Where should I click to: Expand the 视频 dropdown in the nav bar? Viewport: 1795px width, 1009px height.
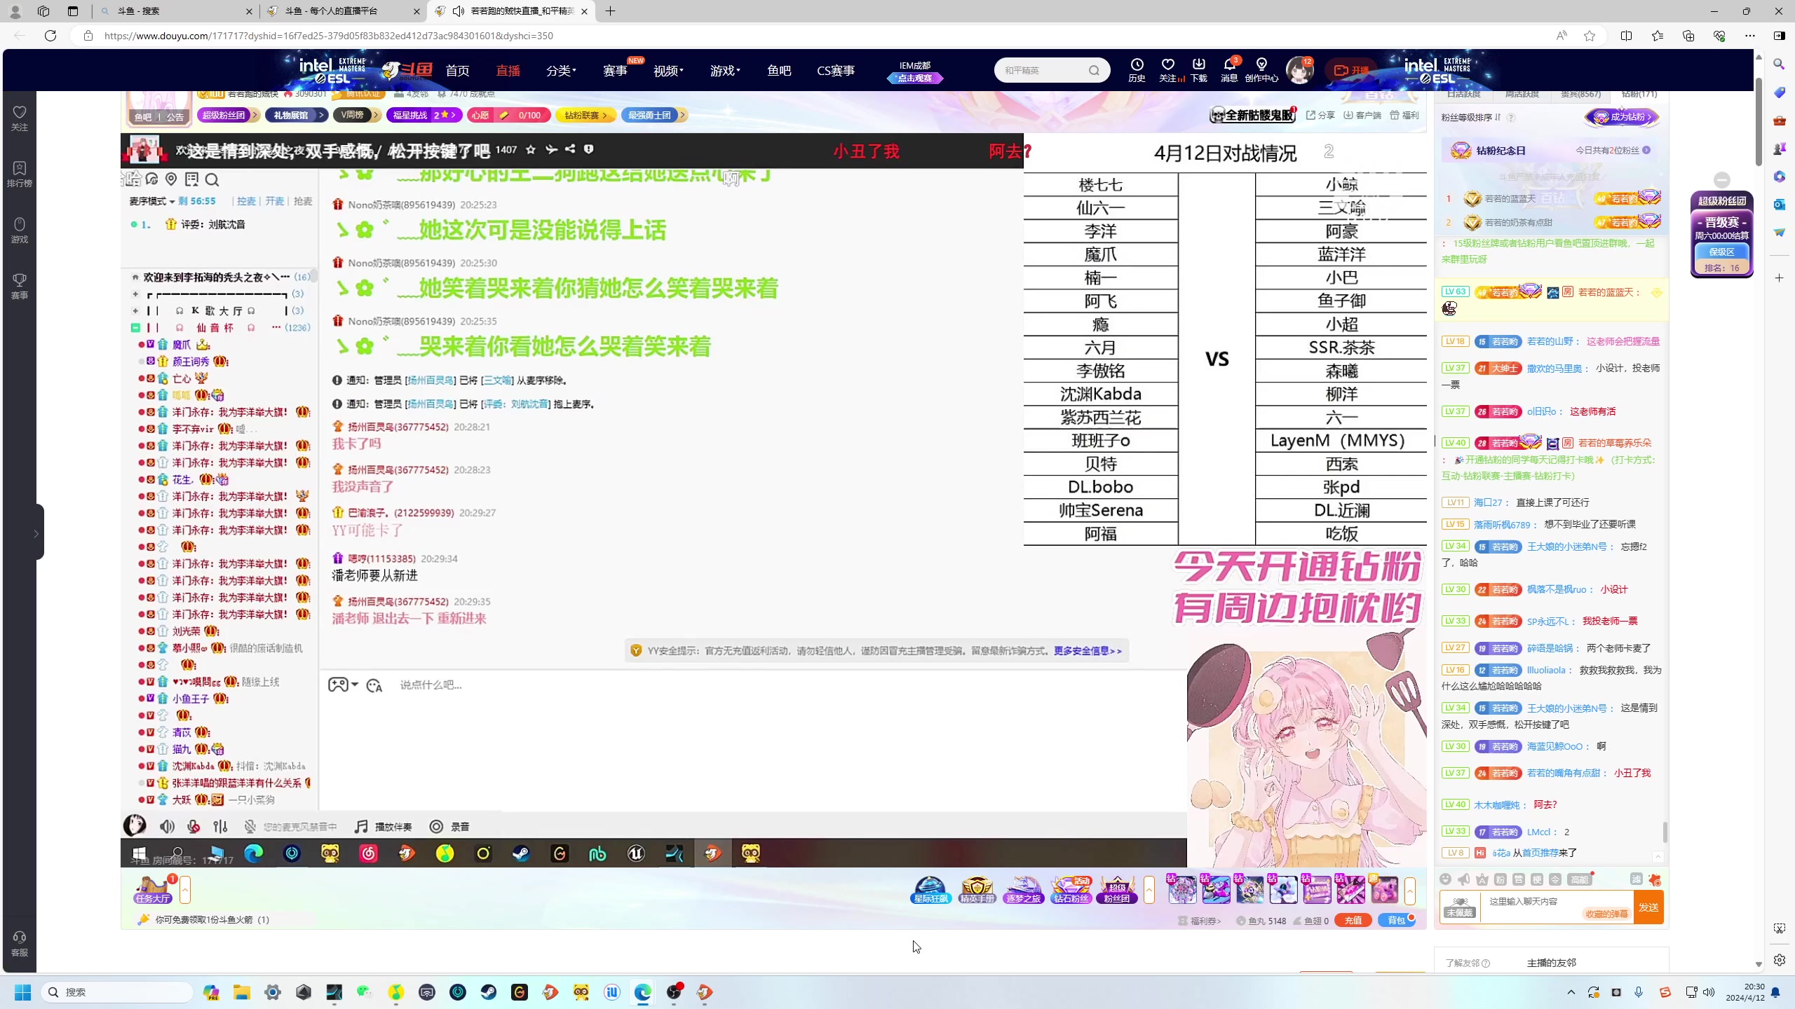coord(668,71)
